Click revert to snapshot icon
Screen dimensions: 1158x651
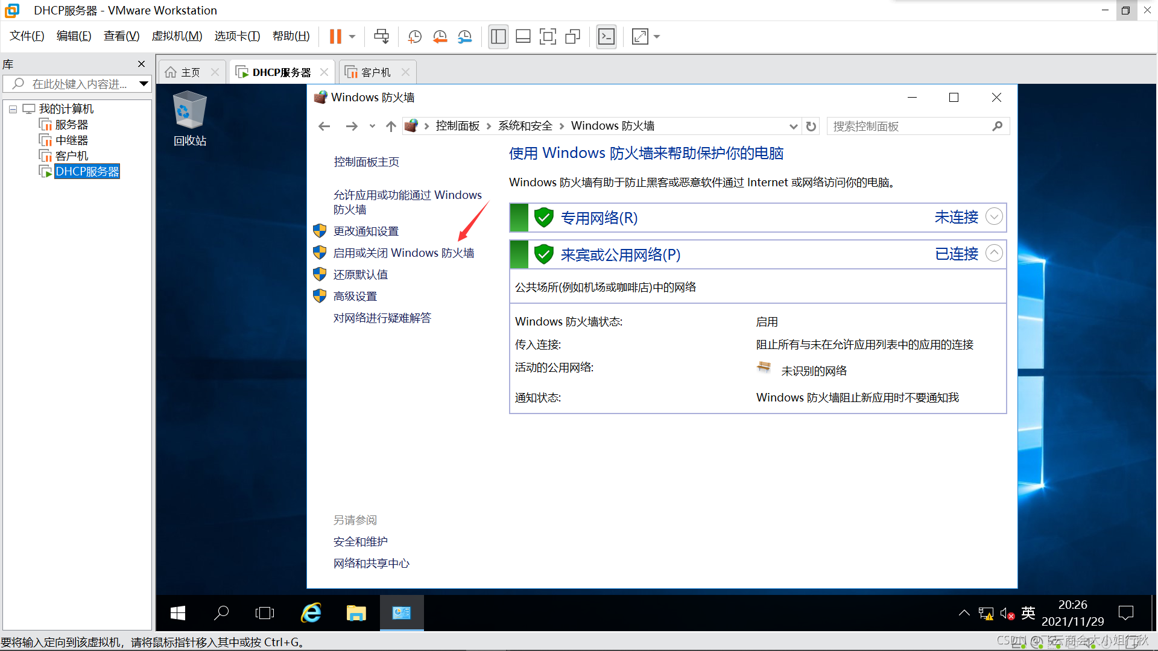pos(440,37)
